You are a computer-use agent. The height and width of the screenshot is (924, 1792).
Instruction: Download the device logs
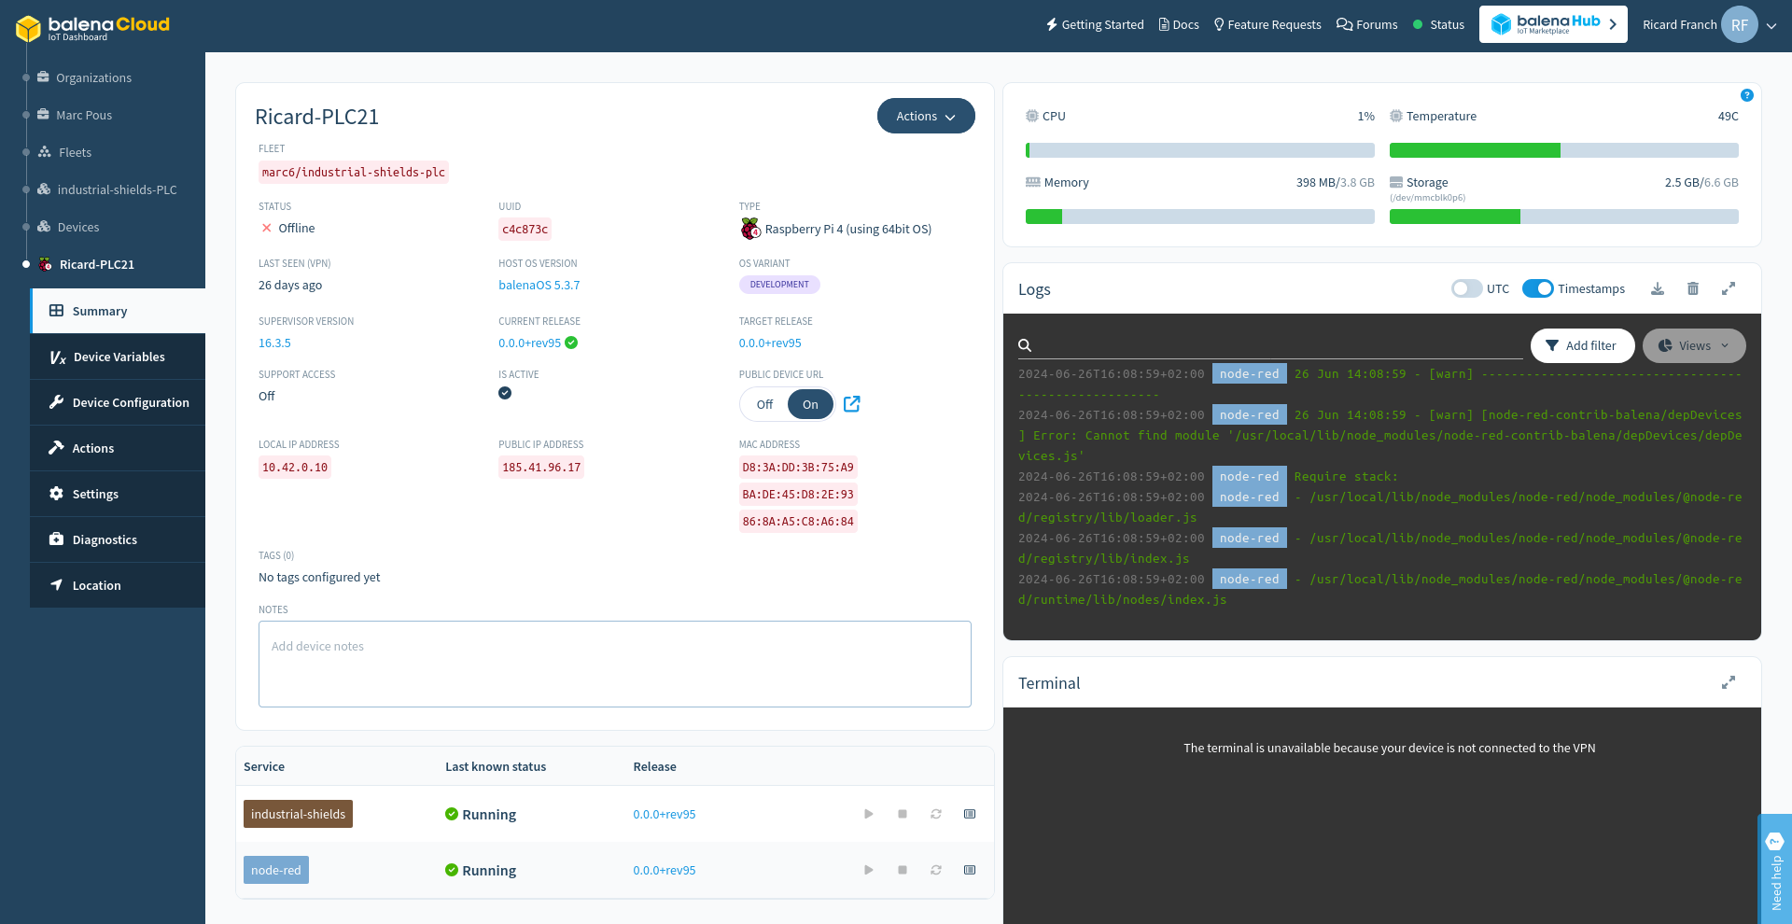(1658, 289)
